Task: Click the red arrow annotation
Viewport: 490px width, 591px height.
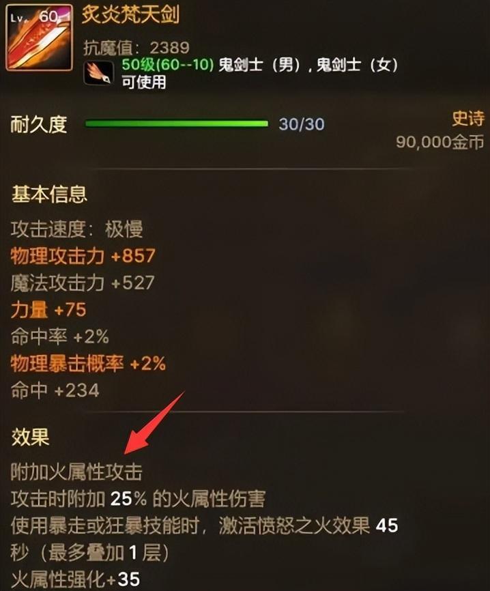Action: pyautogui.click(x=154, y=423)
